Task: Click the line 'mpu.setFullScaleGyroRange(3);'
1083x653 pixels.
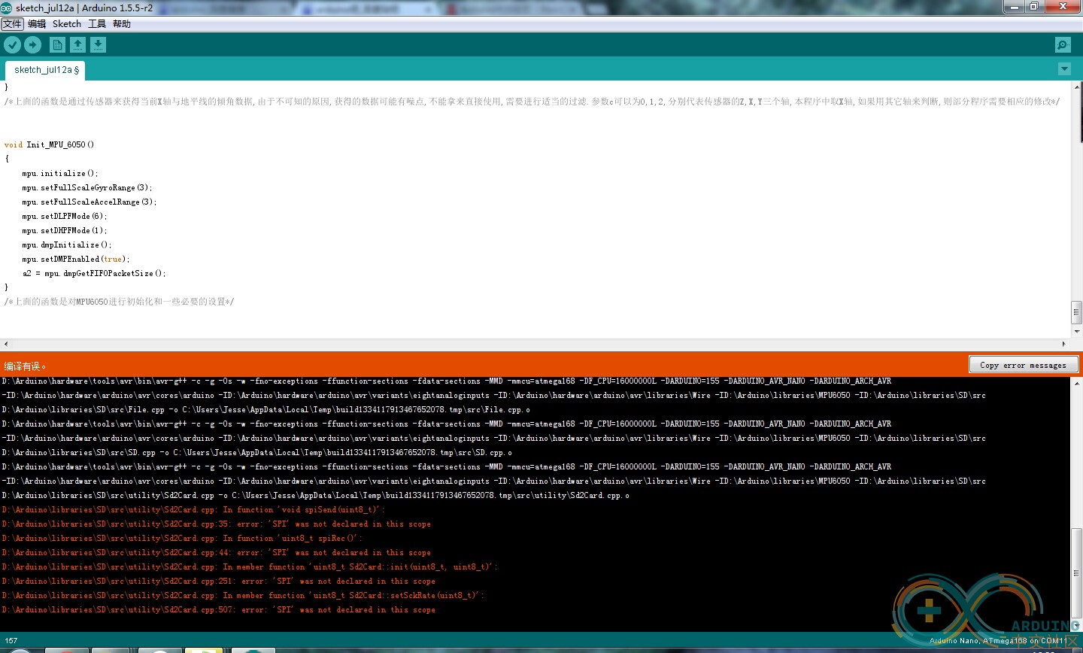Action: pos(87,187)
